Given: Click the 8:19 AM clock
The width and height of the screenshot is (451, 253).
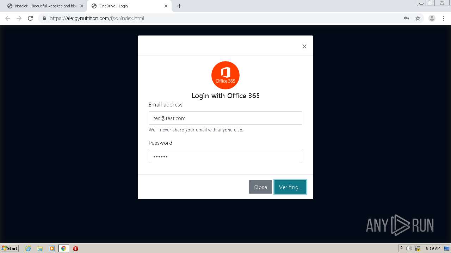Looking at the screenshot, I should (433, 248).
